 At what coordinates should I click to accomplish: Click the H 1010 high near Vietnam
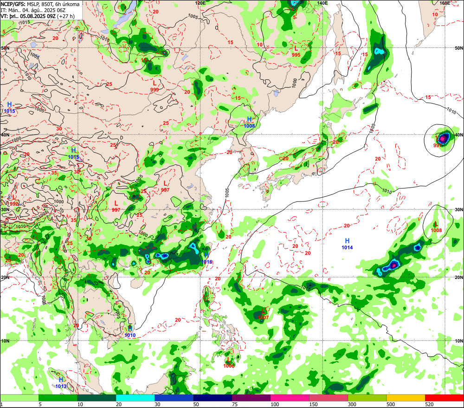tap(130, 332)
